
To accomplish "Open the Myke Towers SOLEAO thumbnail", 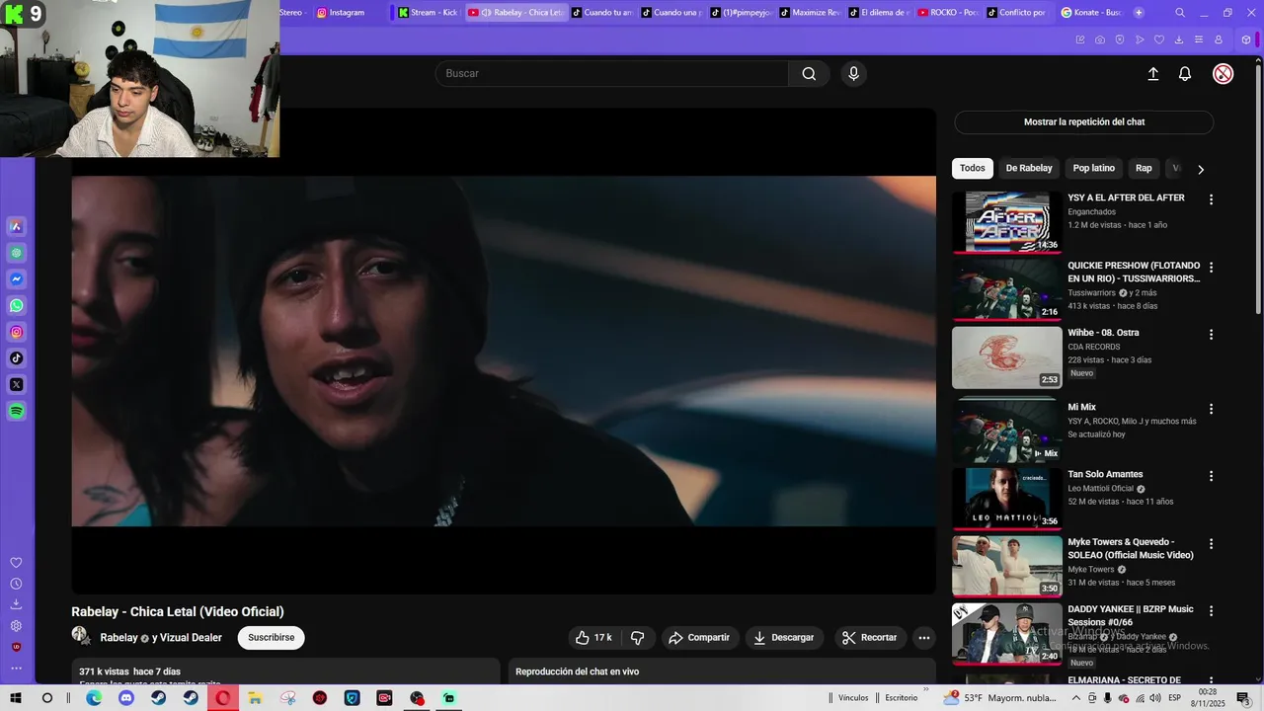I will coord(1007,566).
